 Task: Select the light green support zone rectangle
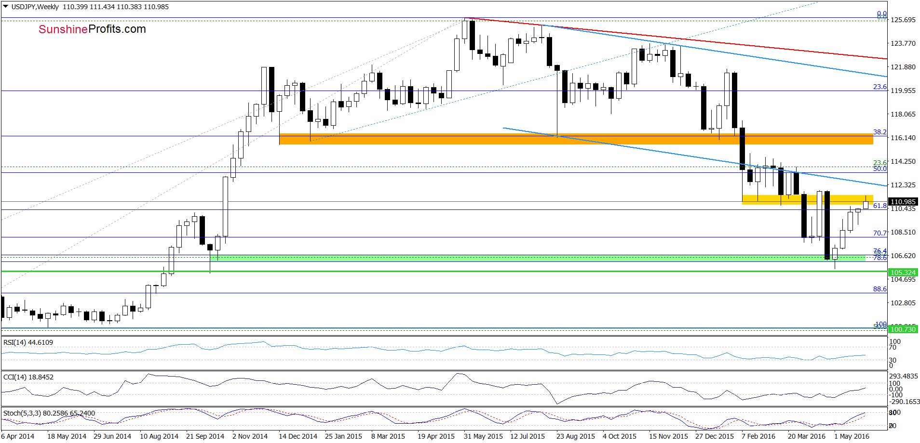538,259
